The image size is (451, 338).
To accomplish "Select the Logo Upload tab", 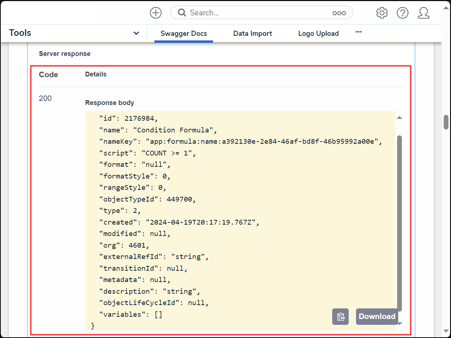I will pos(318,34).
